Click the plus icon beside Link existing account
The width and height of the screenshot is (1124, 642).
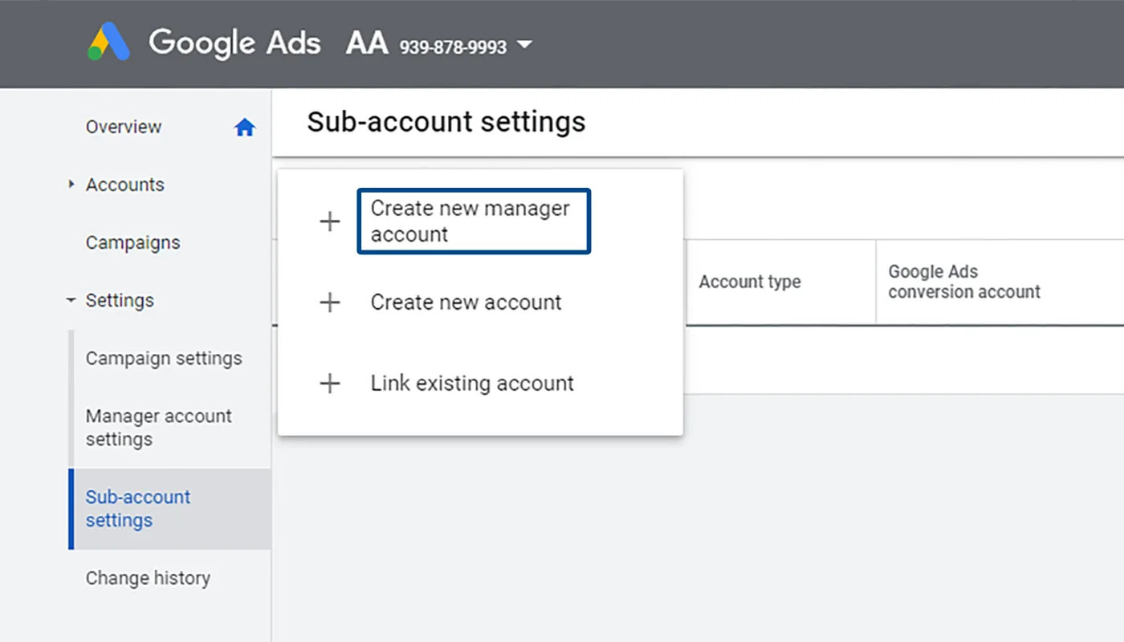(x=330, y=384)
